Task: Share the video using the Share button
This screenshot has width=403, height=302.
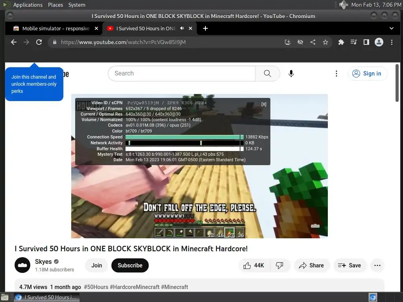Action: (311, 265)
